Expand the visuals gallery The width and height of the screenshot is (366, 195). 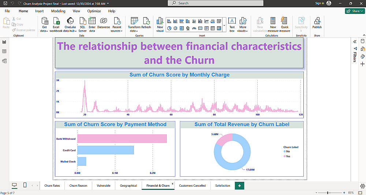pyautogui.click(x=224, y=25)
